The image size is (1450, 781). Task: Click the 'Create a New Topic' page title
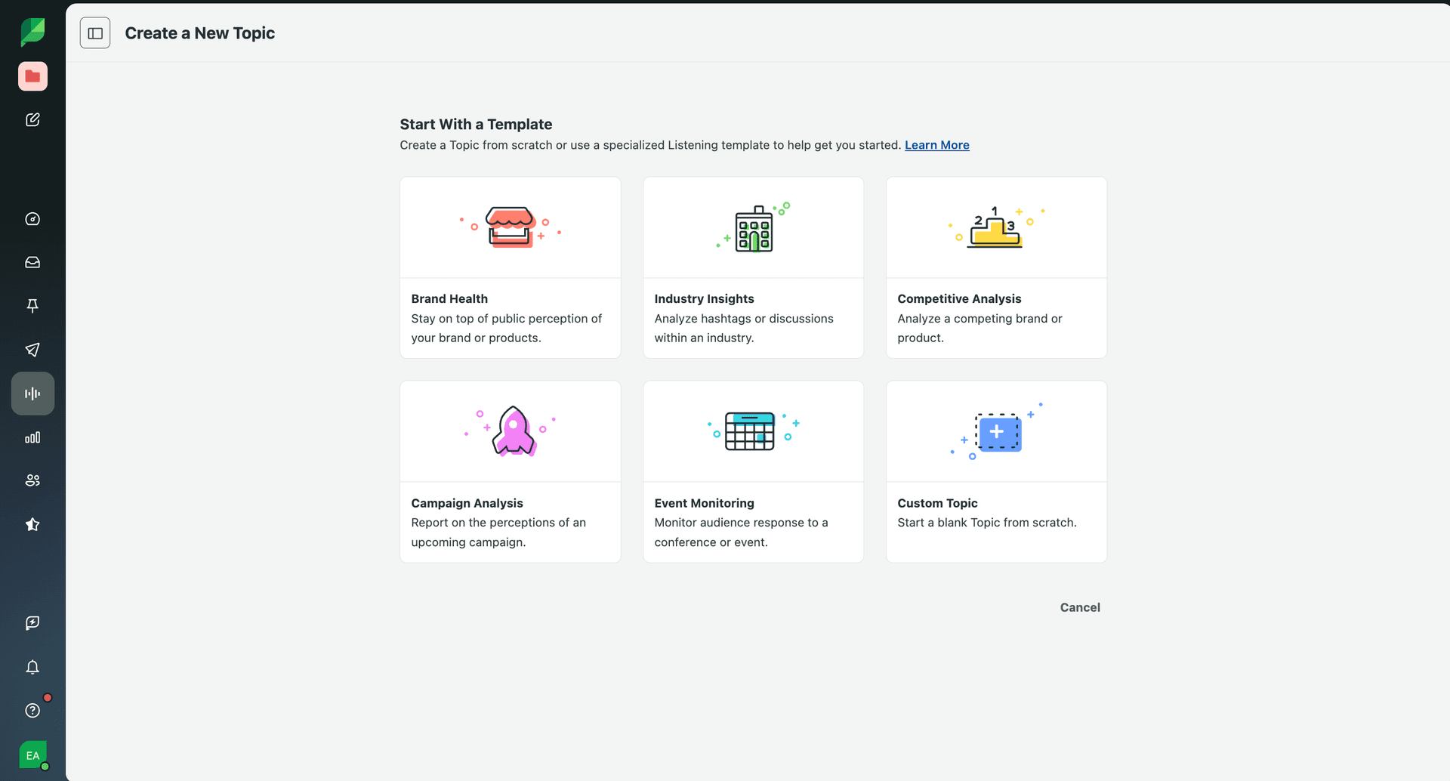200,33
